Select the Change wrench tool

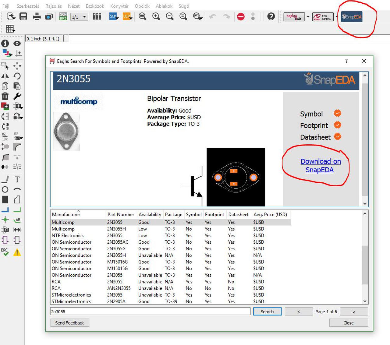pos(17,96)
